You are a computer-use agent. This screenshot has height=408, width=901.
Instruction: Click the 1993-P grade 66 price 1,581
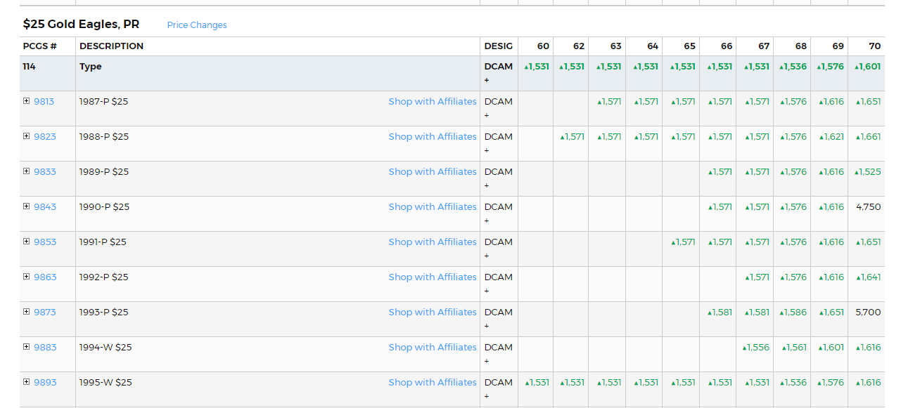pyautogui.click(x=720, y=312)
